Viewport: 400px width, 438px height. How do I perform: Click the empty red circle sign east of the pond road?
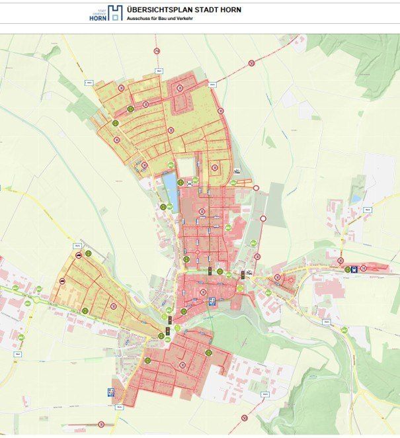(256, 188)
